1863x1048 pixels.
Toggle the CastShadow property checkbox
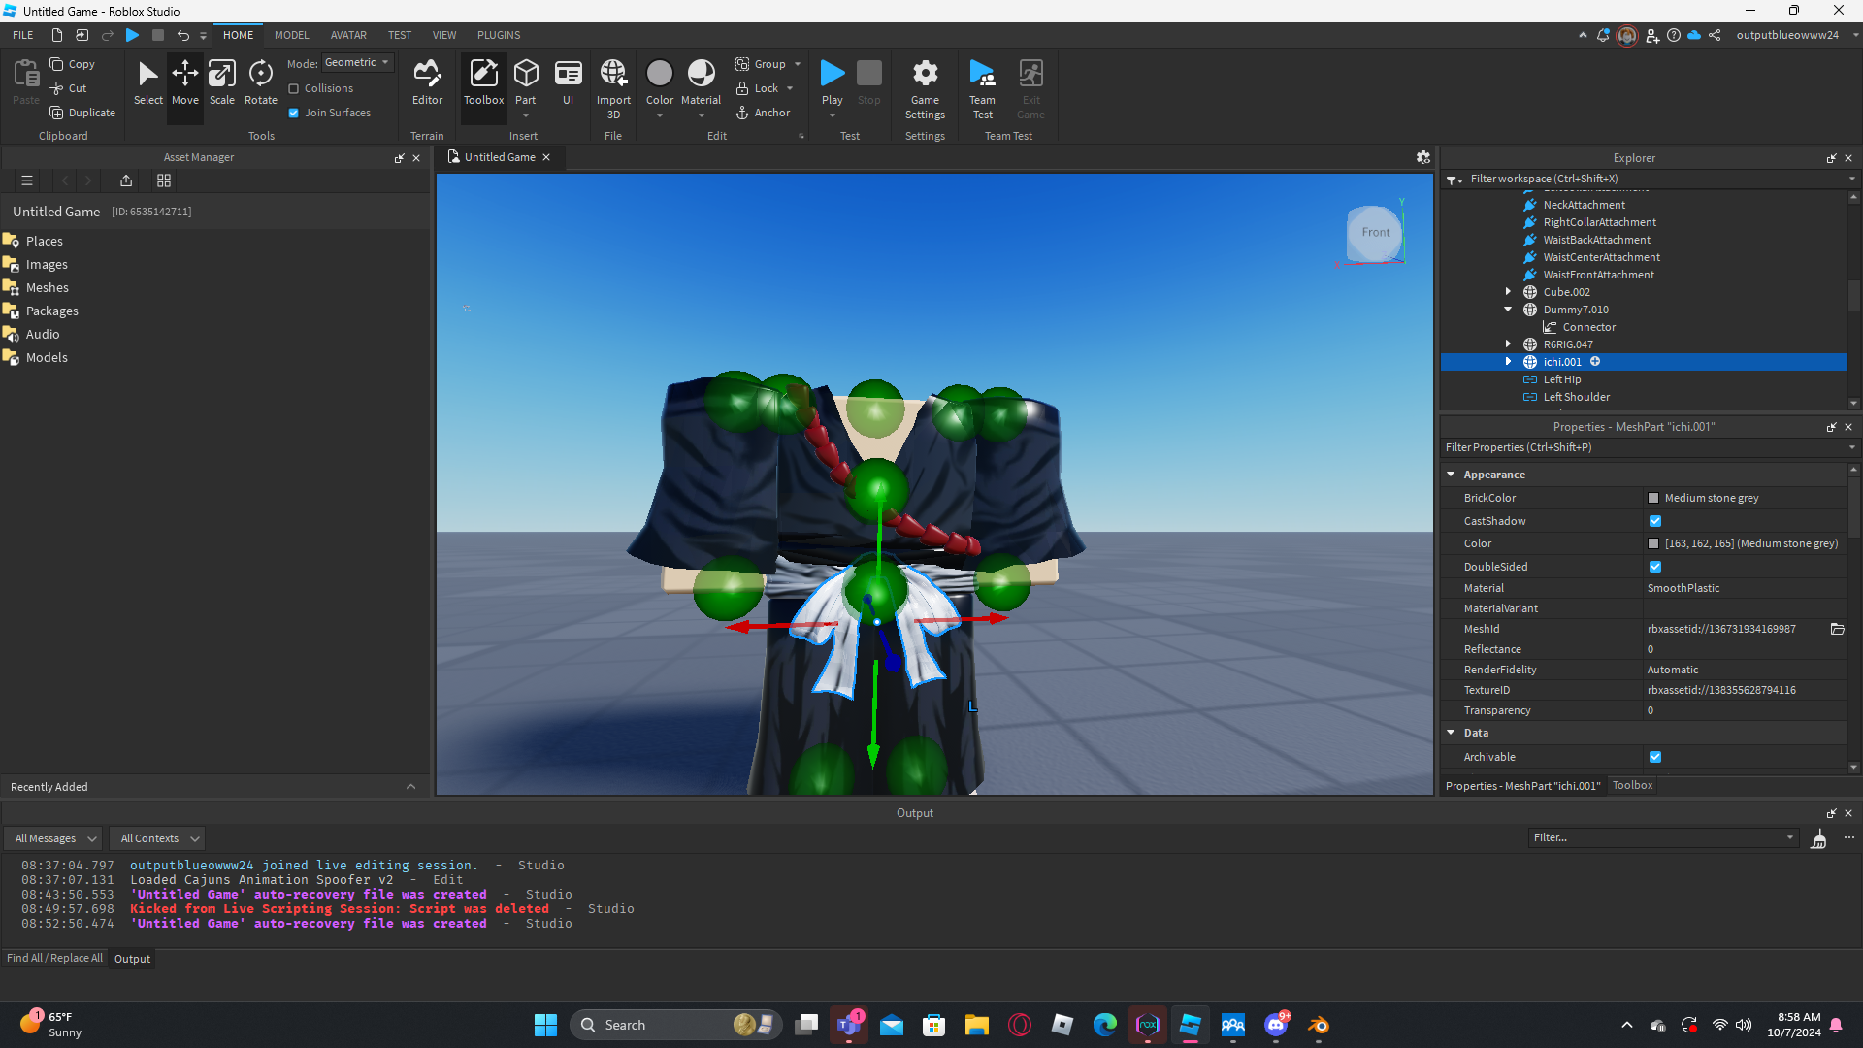1655,521
